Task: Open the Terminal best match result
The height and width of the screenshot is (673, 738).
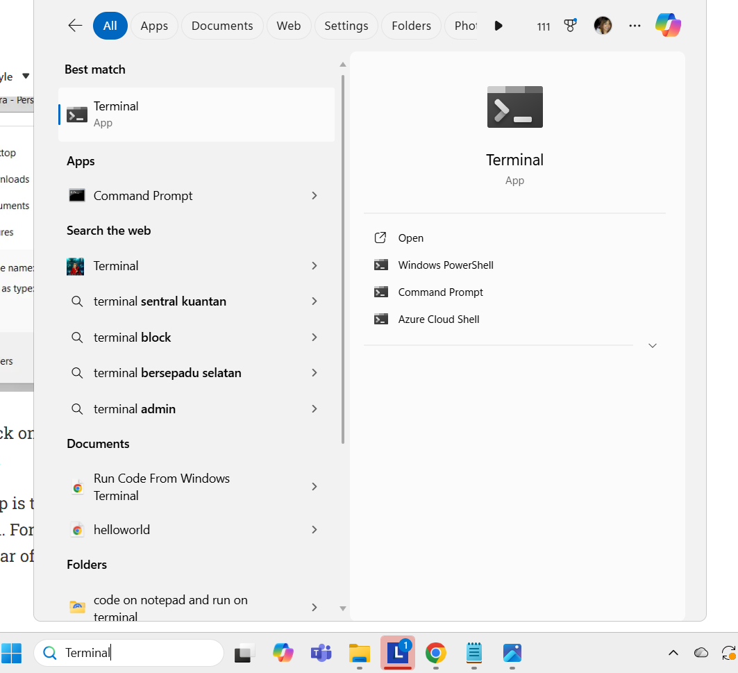Action: pos(196,115)
